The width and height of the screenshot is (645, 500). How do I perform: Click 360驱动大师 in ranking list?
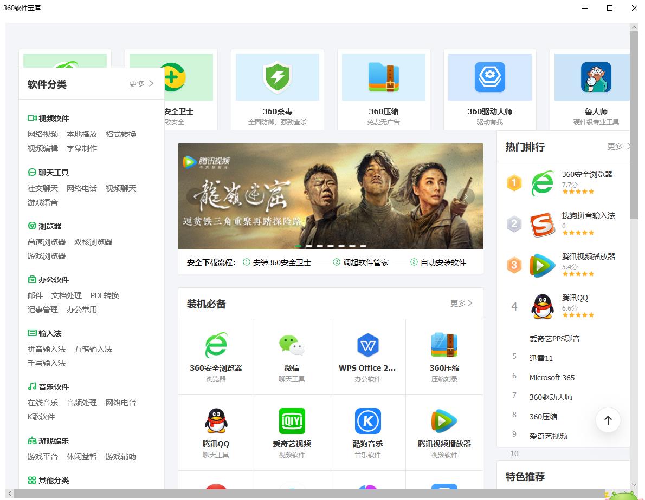tap(551, 397)
